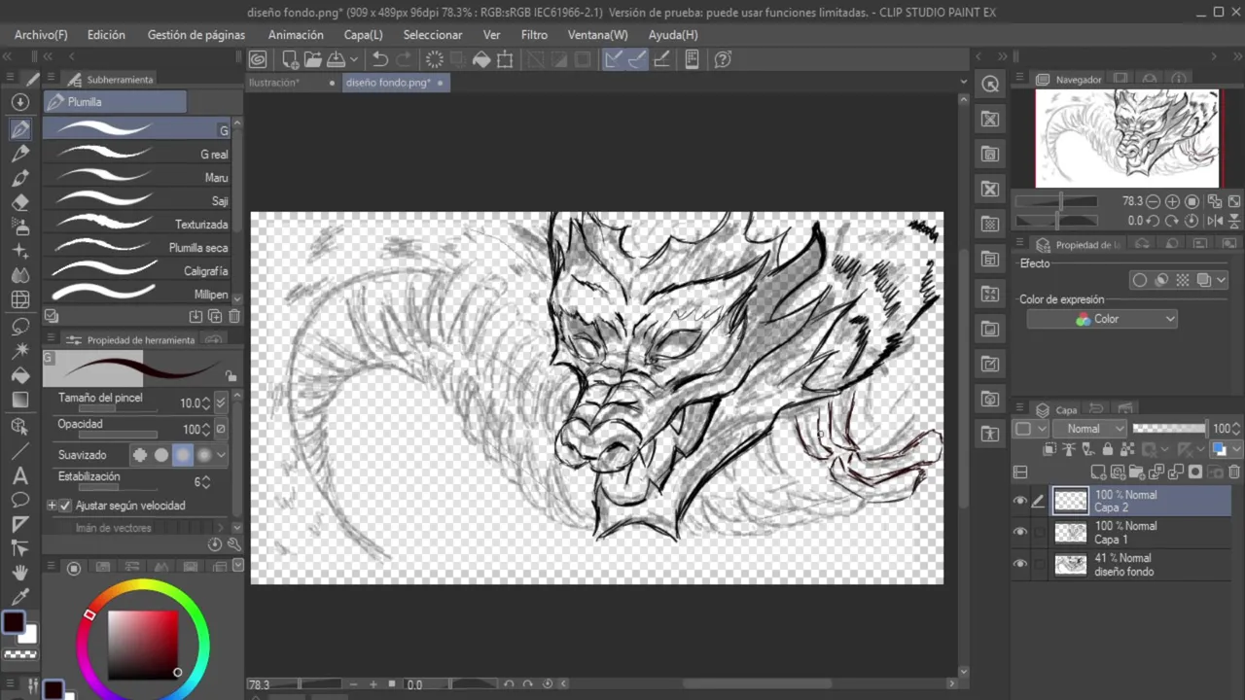Select the Gradient tool
1245x700 pixels.
(x=20, y=400)
